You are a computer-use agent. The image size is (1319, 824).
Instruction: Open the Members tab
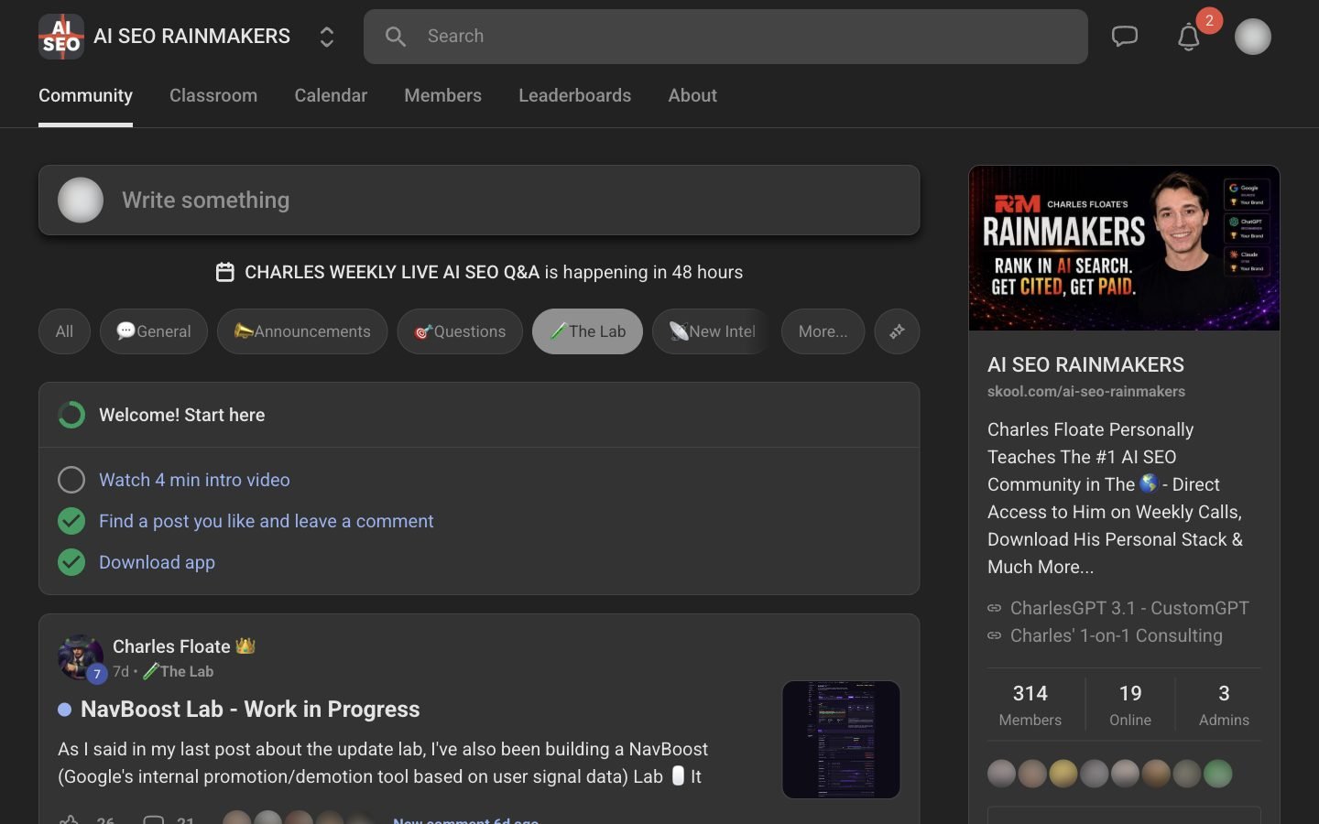(x=442, y=95)
